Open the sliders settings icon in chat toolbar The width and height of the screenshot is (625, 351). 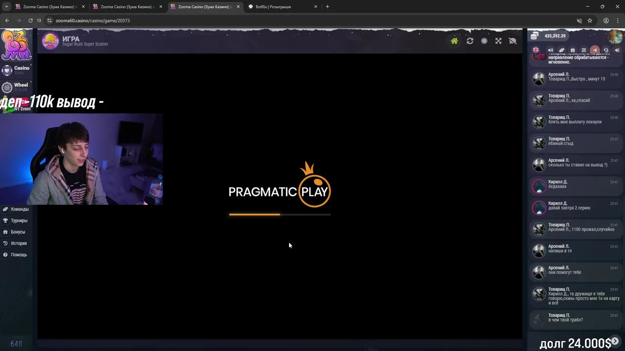click(583, 50)
